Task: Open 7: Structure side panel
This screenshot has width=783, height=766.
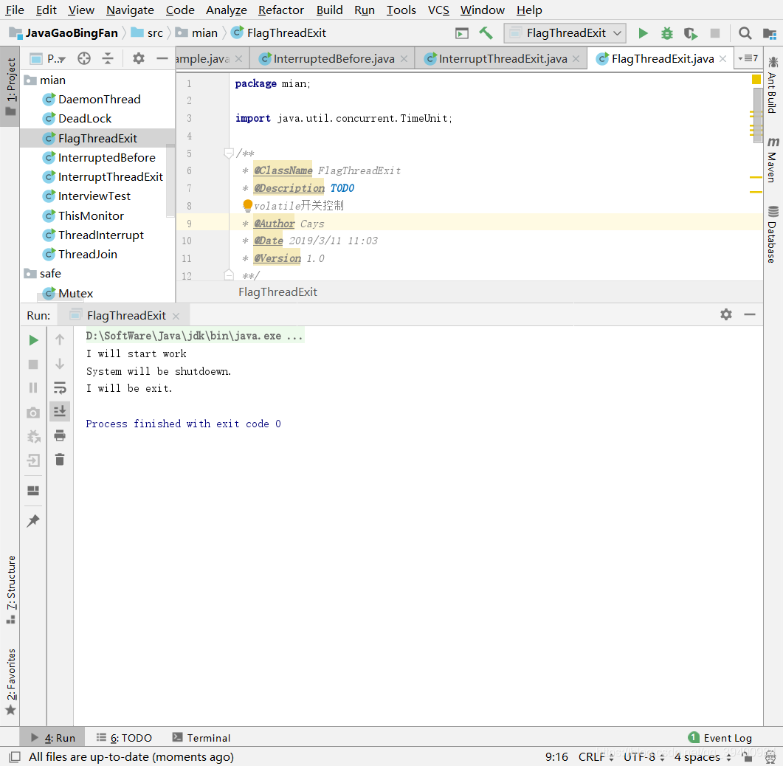Action: (10, 589)
